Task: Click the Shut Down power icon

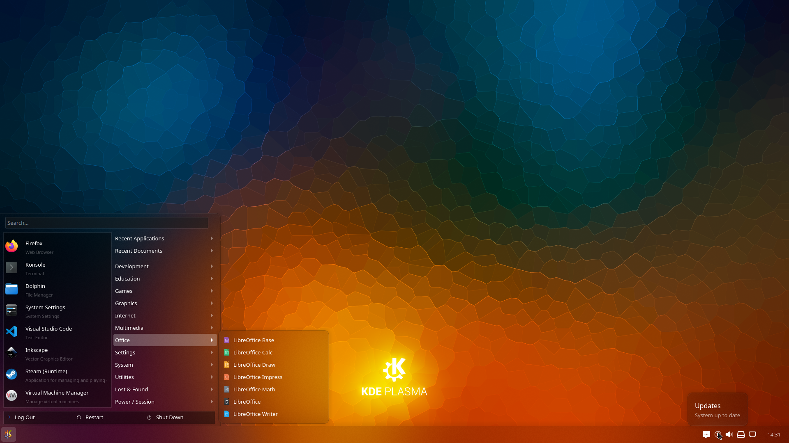Action: [149, 417]
